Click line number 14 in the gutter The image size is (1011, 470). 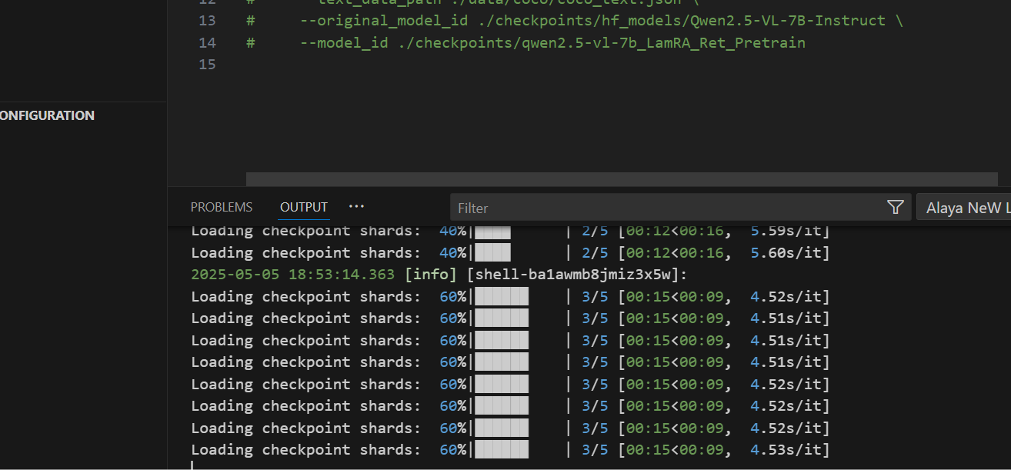pyautogui.click(x=207, y=43)
